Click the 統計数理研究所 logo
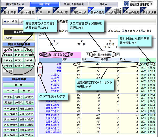158x137 pixels. (x=138, y=4)
